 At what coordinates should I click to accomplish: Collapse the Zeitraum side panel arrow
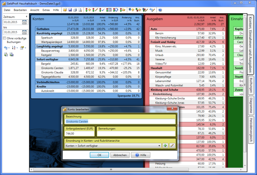[x=26, y=16]
